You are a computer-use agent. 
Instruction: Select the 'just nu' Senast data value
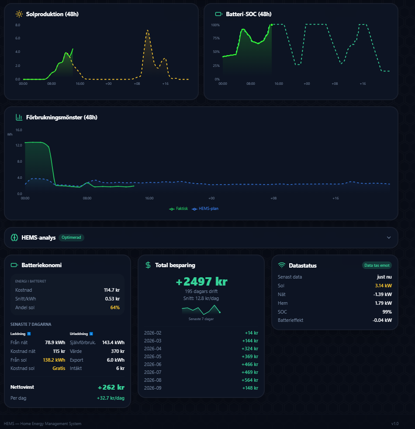tap(384, 277)
